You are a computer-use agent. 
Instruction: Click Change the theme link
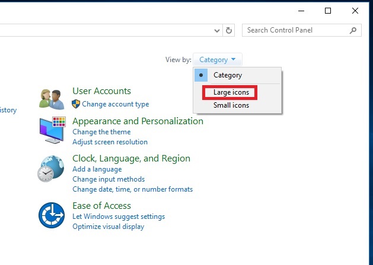coord(101,132)
